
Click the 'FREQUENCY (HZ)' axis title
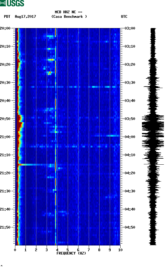pyautogui.click(x=71, y=253)
